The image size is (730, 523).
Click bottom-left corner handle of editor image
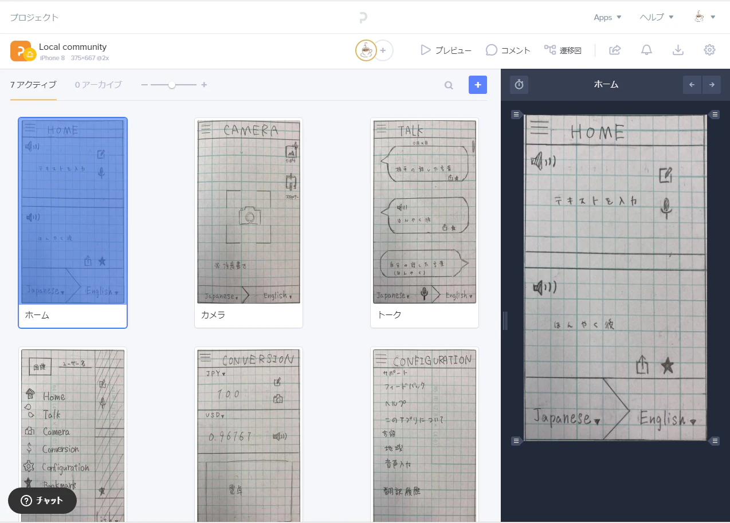point(516,441)
